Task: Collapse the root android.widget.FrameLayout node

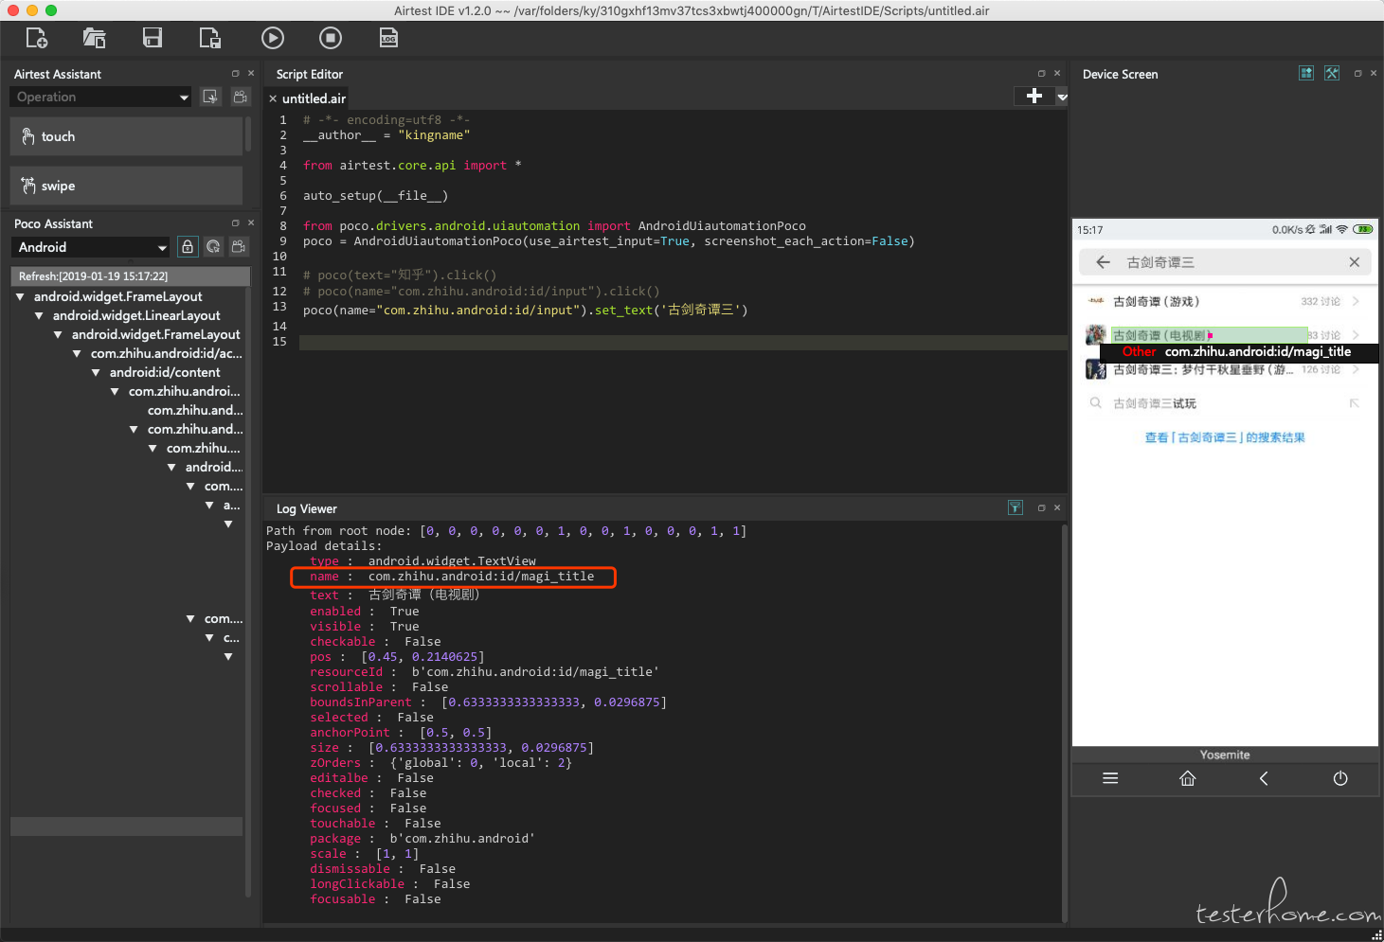Action: pos(20,296)
